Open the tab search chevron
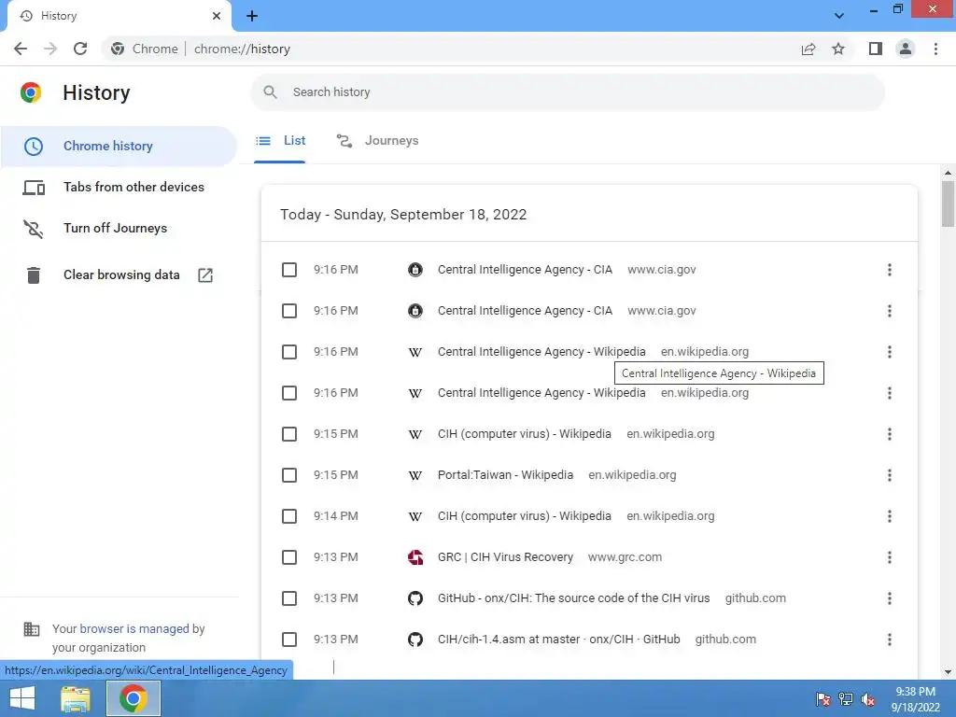956x717 pixels. [x=839, y=16]
